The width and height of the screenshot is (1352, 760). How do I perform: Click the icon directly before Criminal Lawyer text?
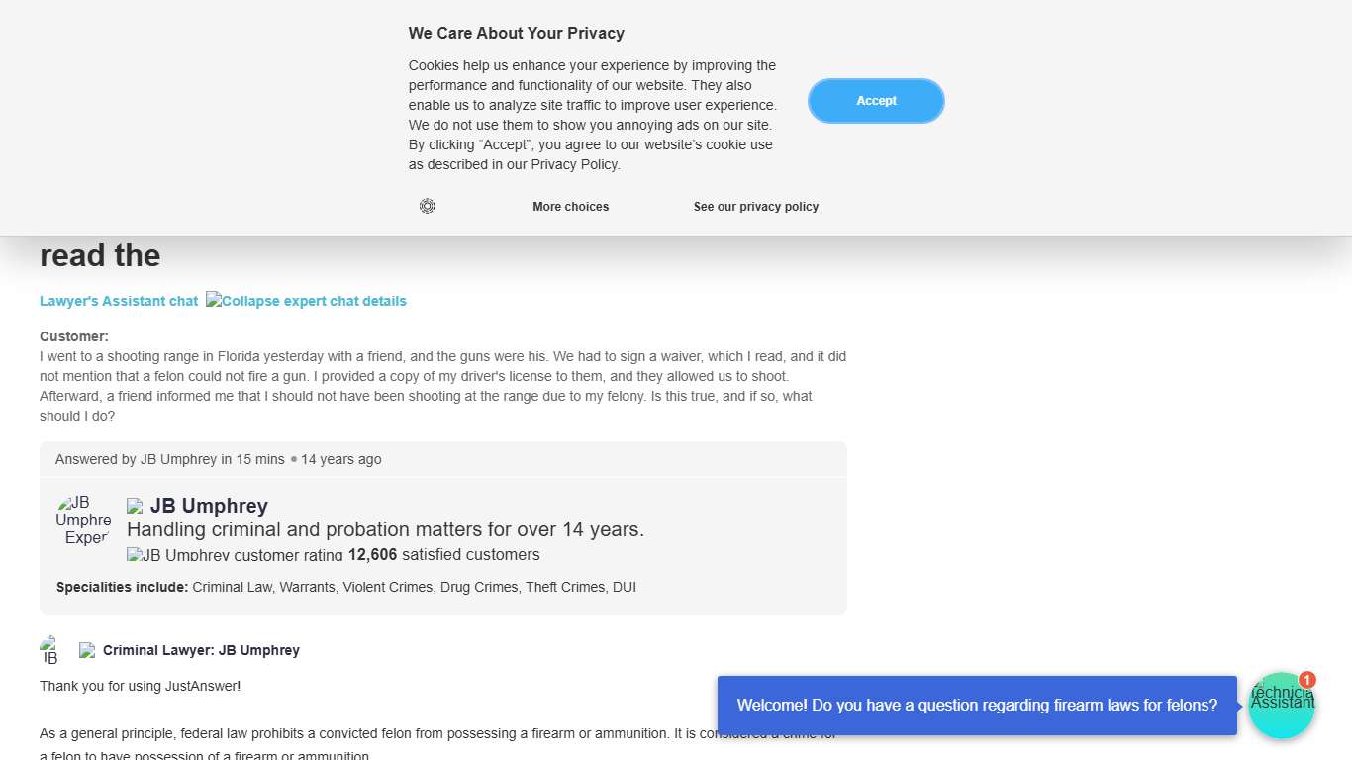point(87,650)
